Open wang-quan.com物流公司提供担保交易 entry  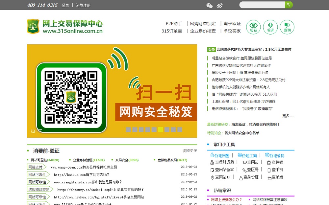tap(84, 167)
